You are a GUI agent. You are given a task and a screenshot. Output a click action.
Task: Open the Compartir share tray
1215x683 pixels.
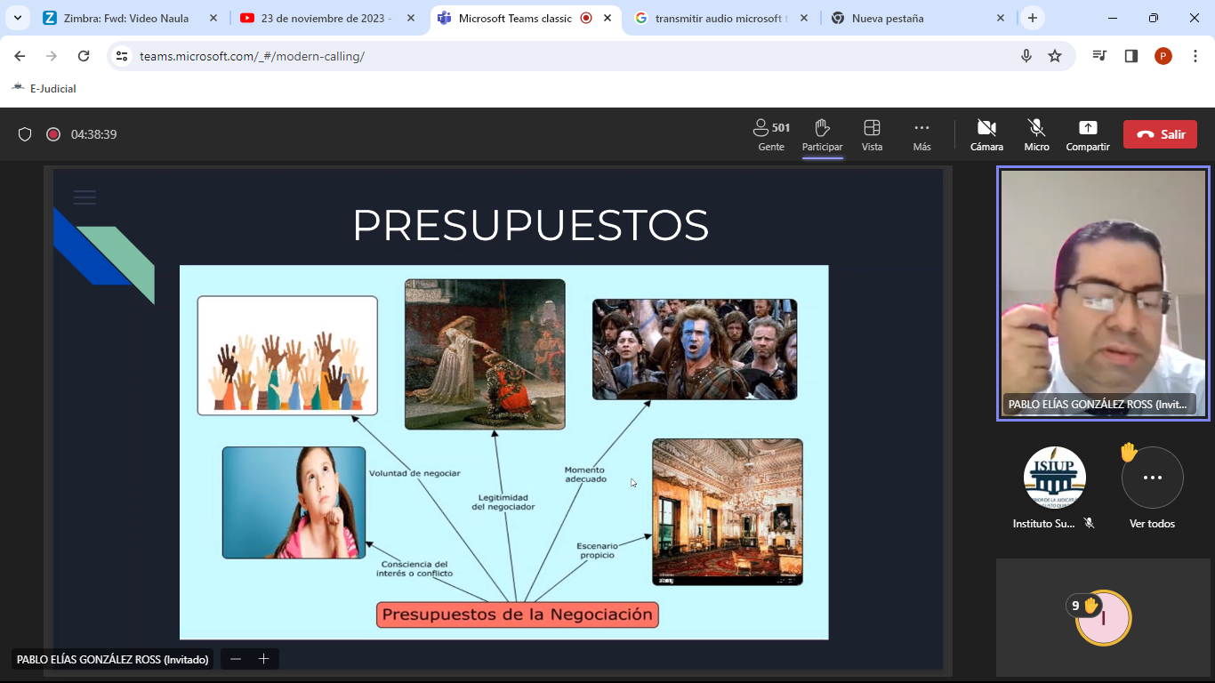(1088, 135)
